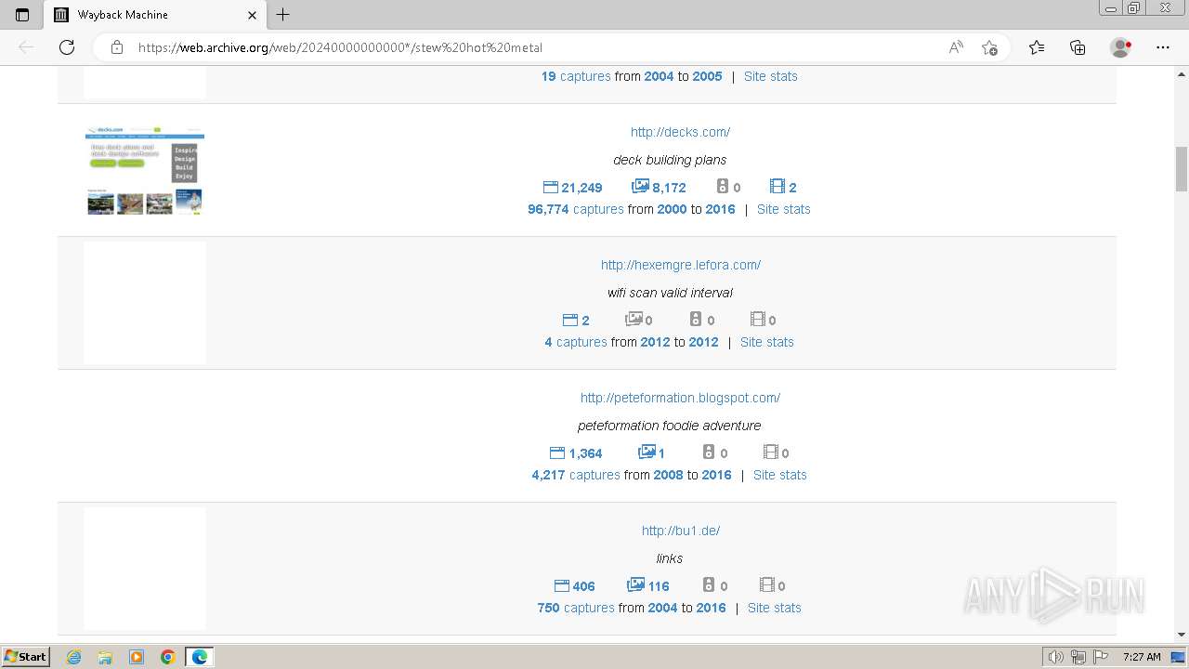Open the http://decks.com/ link
Screen dimensions: 1189x669
[x=680, y=132]
